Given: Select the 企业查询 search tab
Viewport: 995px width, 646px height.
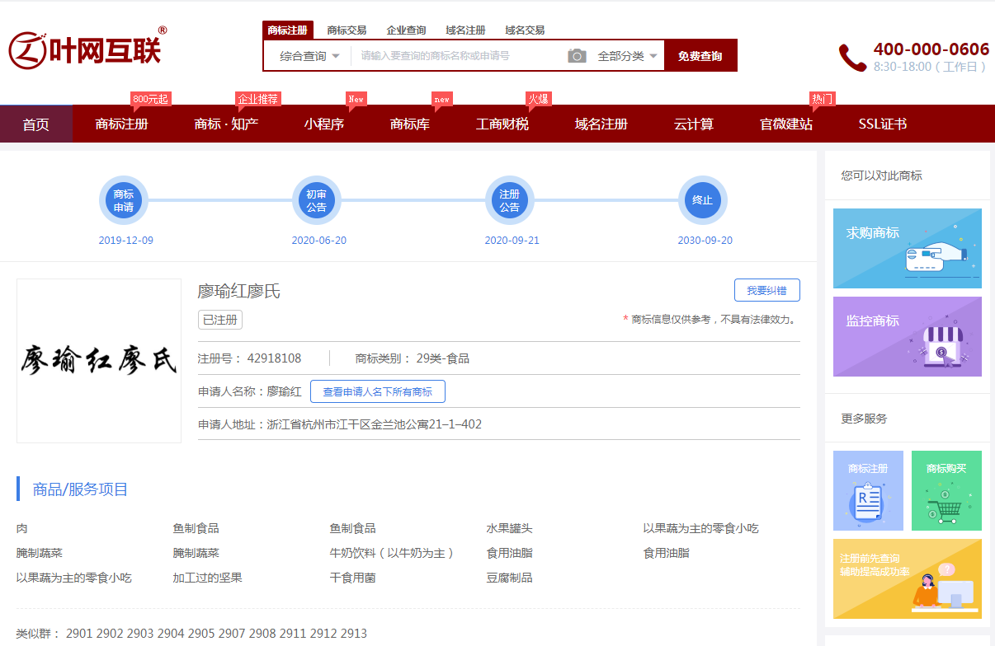Looking at the screenshot, I should 406,30.
